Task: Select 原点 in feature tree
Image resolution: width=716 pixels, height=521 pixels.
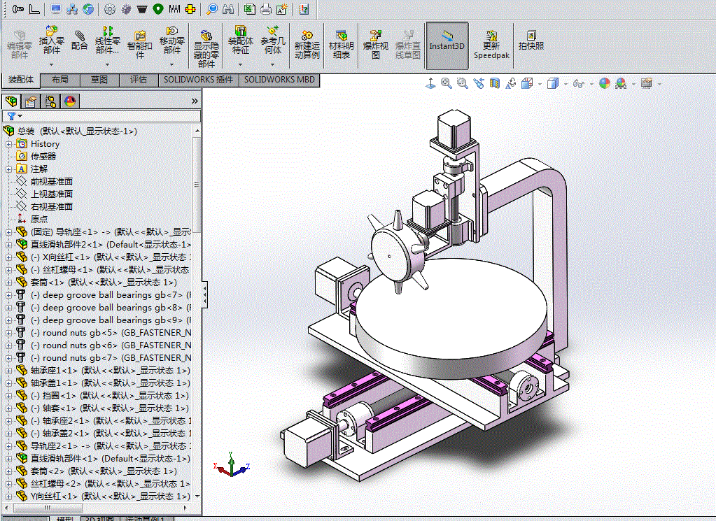Action: click(38, 219)
